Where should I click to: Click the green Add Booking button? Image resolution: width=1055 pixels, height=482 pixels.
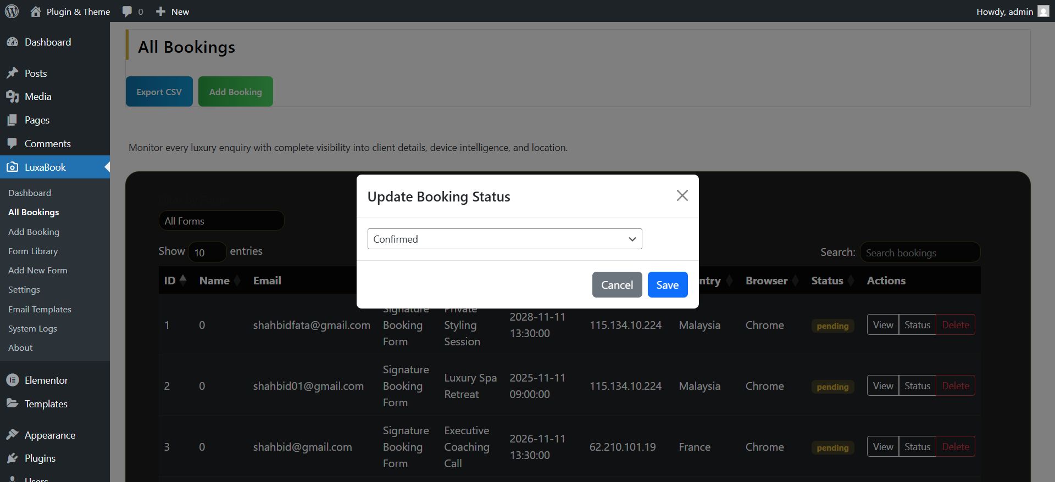[236, 92]
